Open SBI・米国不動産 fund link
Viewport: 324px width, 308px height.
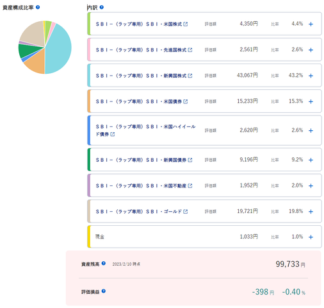[141, 185]
